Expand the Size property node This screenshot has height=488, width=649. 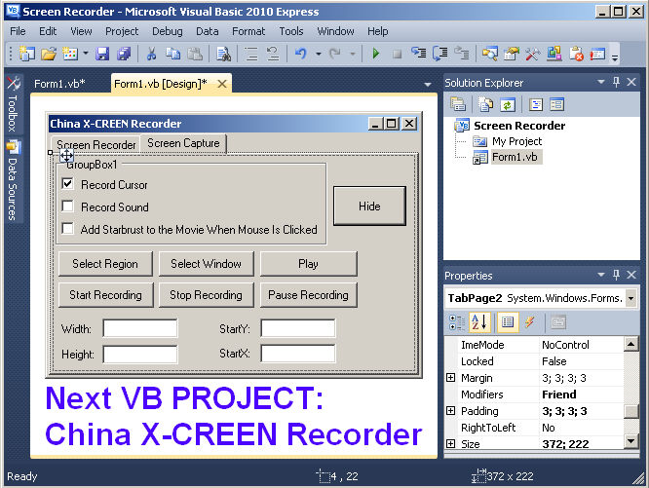point(450,444)
